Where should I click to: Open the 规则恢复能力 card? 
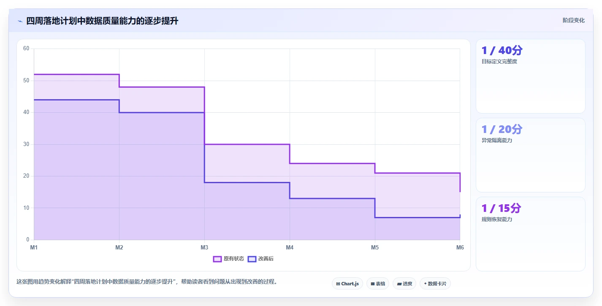coord(531,234)
